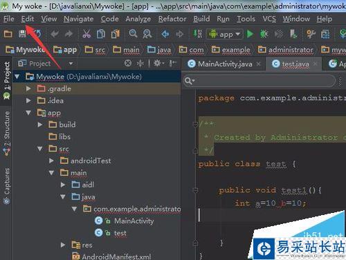The width and height of the screenshot is (346, 260).
Task: Open the File menu
Action: point(9,19)
